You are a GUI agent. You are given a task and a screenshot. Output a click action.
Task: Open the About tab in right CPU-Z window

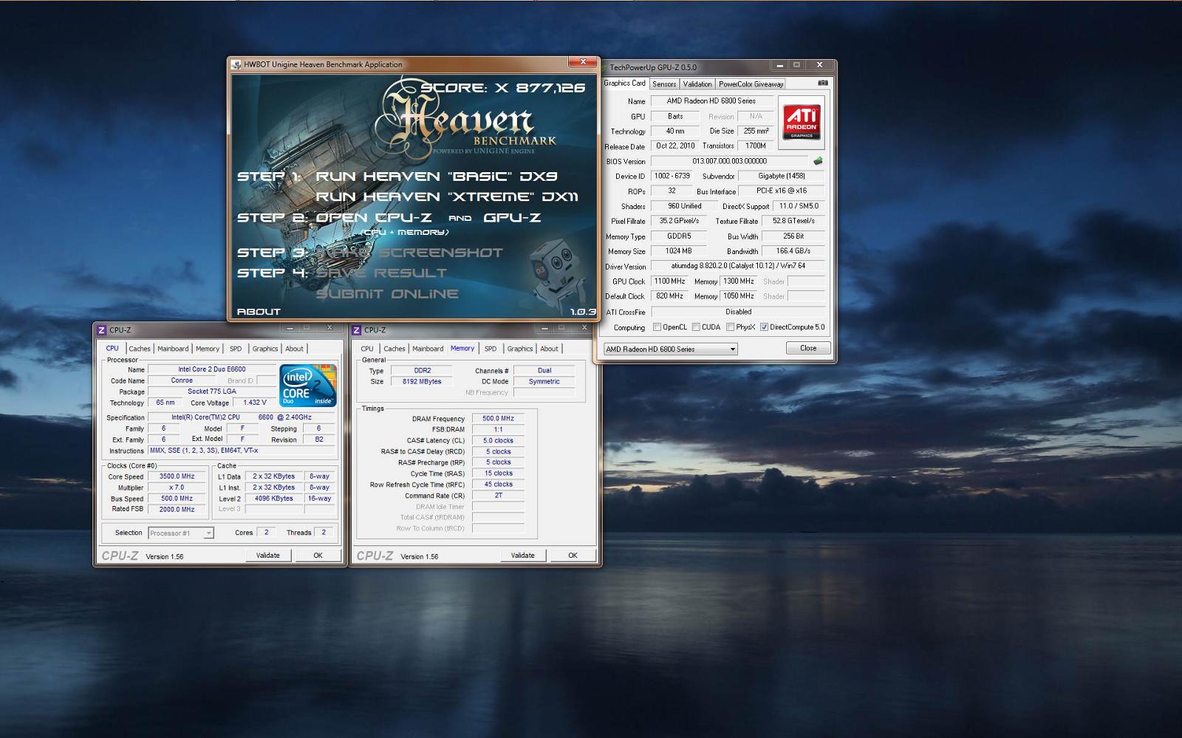pyautogui.click(x=549, y=349)
